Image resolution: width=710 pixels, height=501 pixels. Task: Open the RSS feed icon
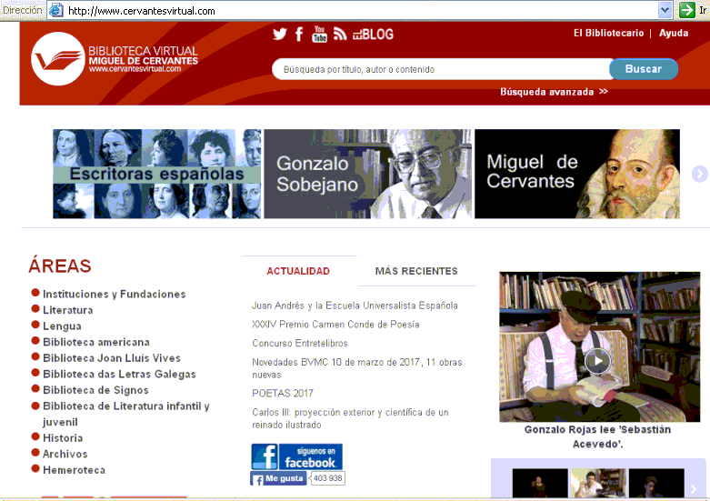340,34
